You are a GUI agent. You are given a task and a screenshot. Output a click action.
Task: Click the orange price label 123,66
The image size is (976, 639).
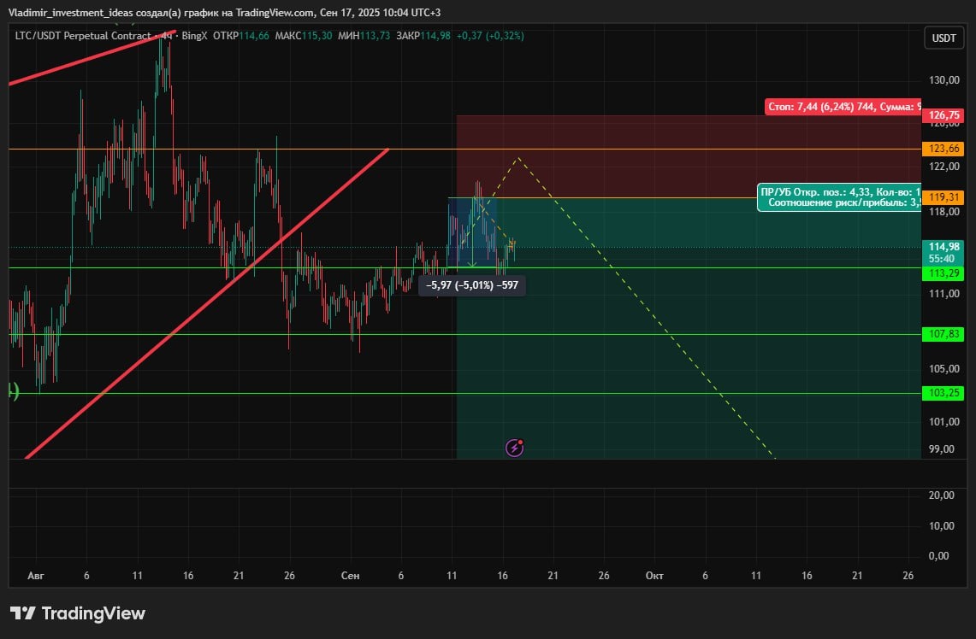click(943, 149)
